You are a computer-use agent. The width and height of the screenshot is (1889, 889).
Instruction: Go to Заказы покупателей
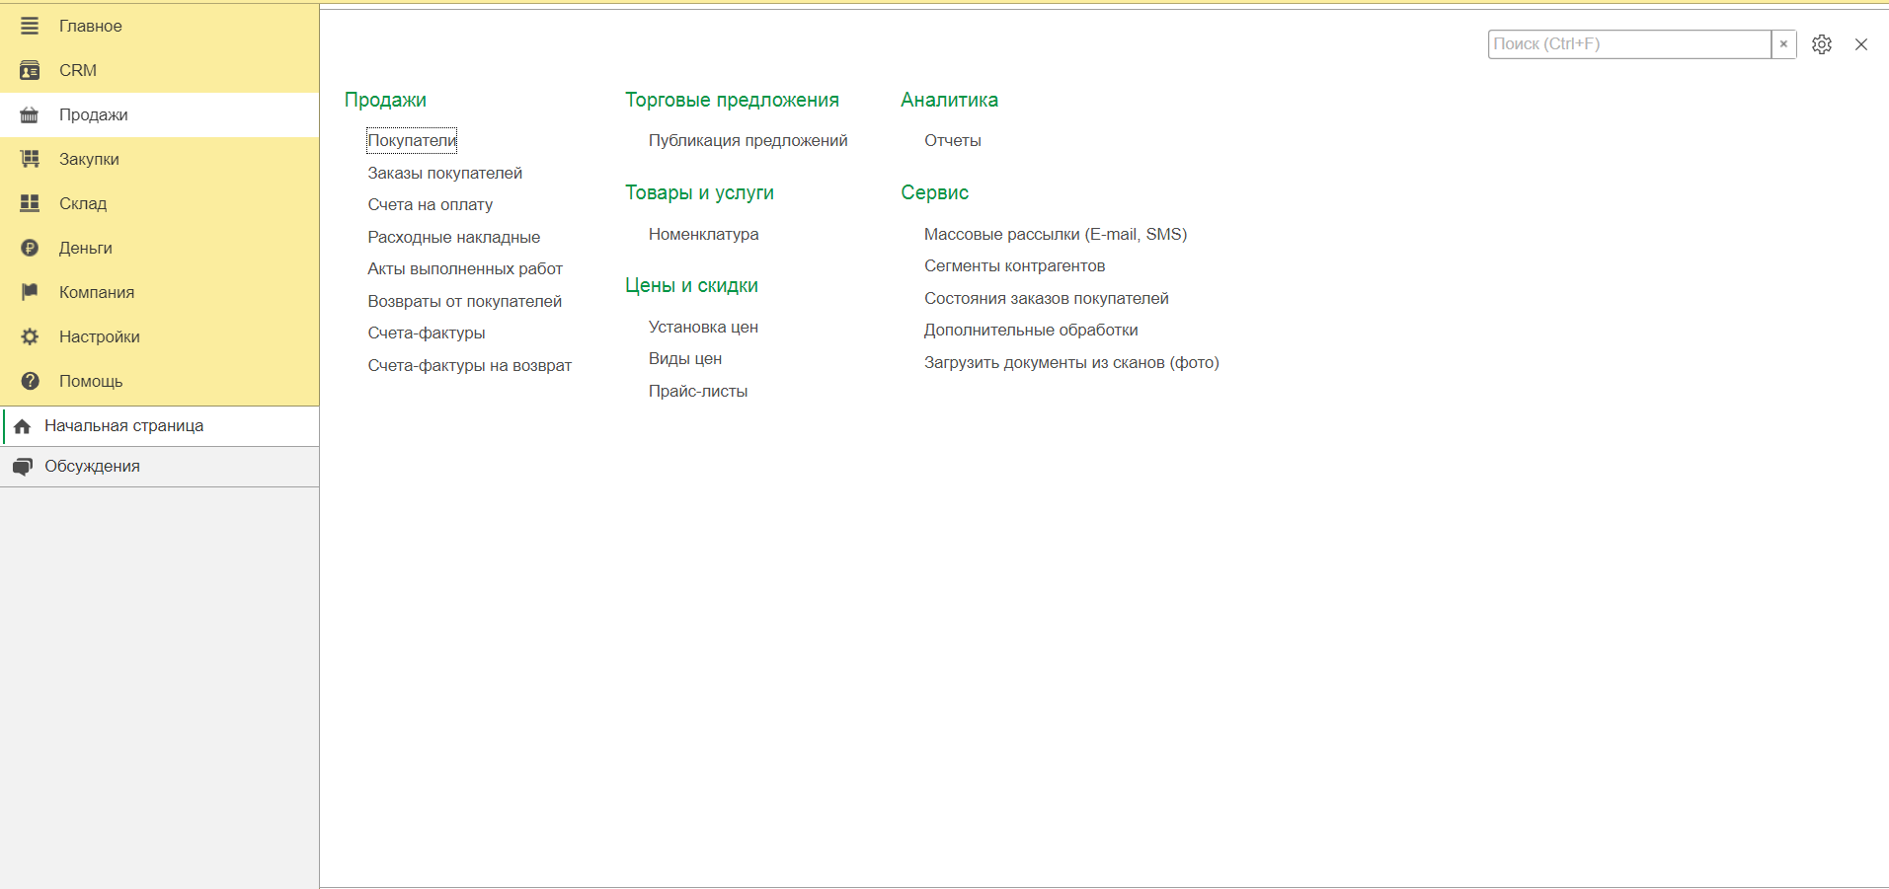point(444,174)
